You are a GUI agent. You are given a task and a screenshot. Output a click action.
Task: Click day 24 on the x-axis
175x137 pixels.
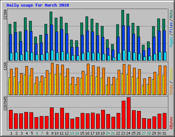point(128,133)
